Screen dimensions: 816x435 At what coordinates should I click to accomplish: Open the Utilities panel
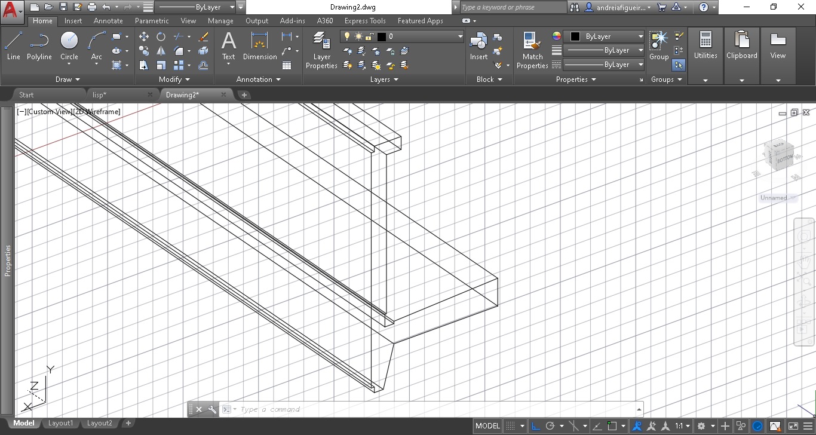[705, 56]
